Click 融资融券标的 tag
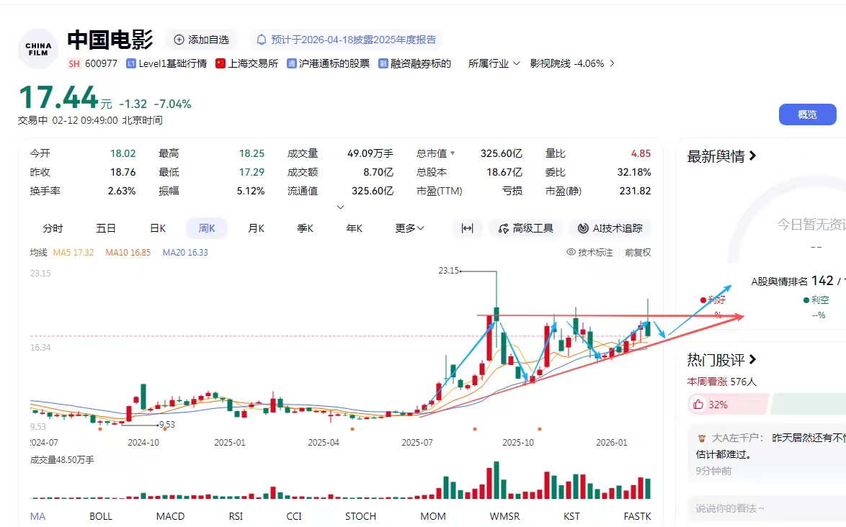The image size is (846, 527). (x=421, y=63)
